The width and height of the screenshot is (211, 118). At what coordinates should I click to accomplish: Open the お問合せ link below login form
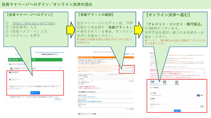click(58, 99)
